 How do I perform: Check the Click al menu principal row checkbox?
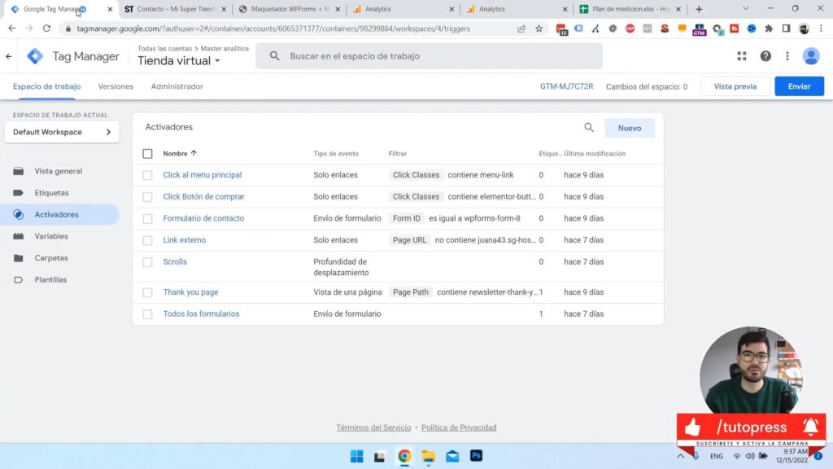[147, 175]
